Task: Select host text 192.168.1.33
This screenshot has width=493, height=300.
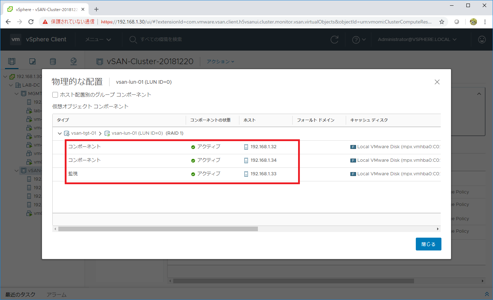Action: pos(264,174)
